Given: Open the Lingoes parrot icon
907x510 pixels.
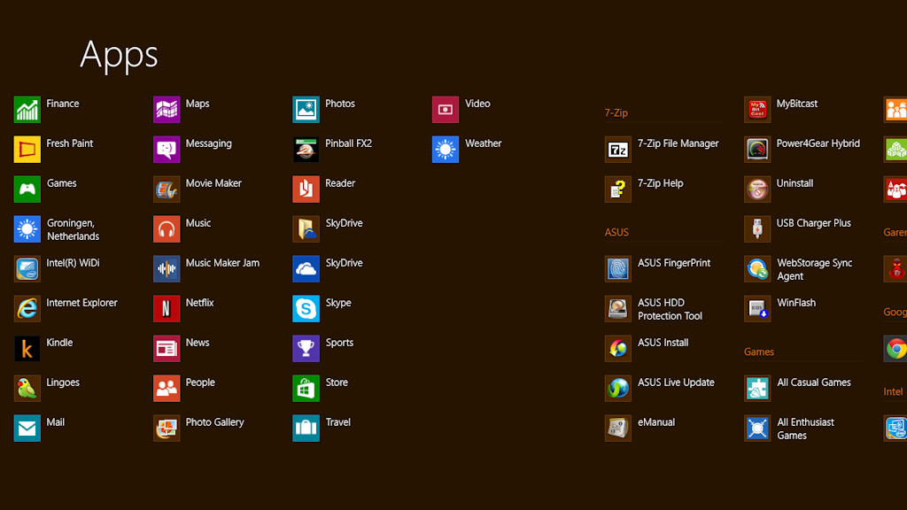Looking at the screenshot, I should tap(27, 389).
